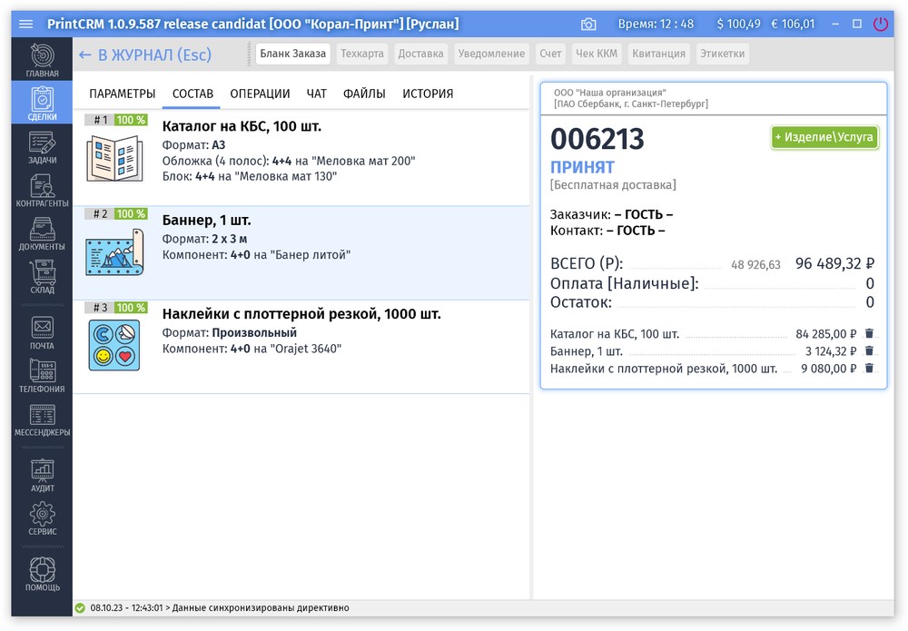
Task: Open the Задачи sidebar section
Action: pos(43,147)
